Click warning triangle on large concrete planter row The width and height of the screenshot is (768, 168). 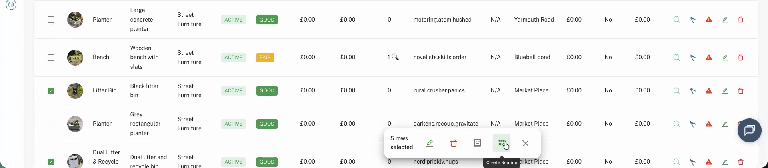[709, 20]
